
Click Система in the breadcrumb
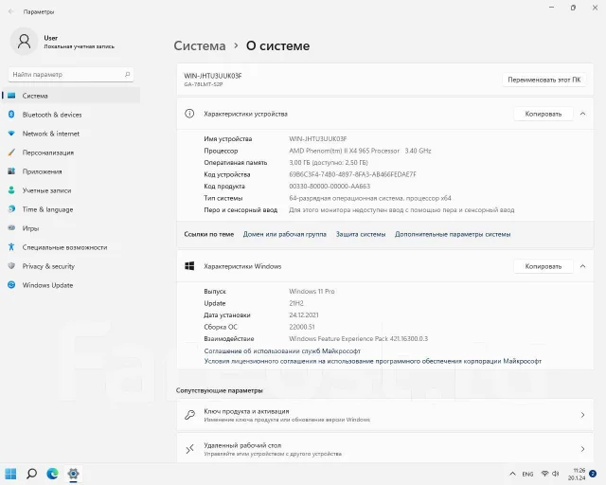(200, 45)
